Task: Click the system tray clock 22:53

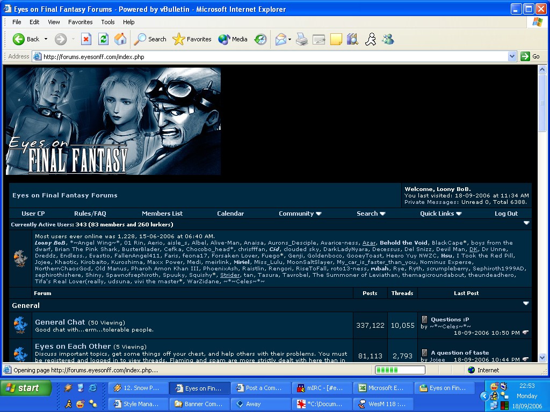Action: [x=527, y=386]
